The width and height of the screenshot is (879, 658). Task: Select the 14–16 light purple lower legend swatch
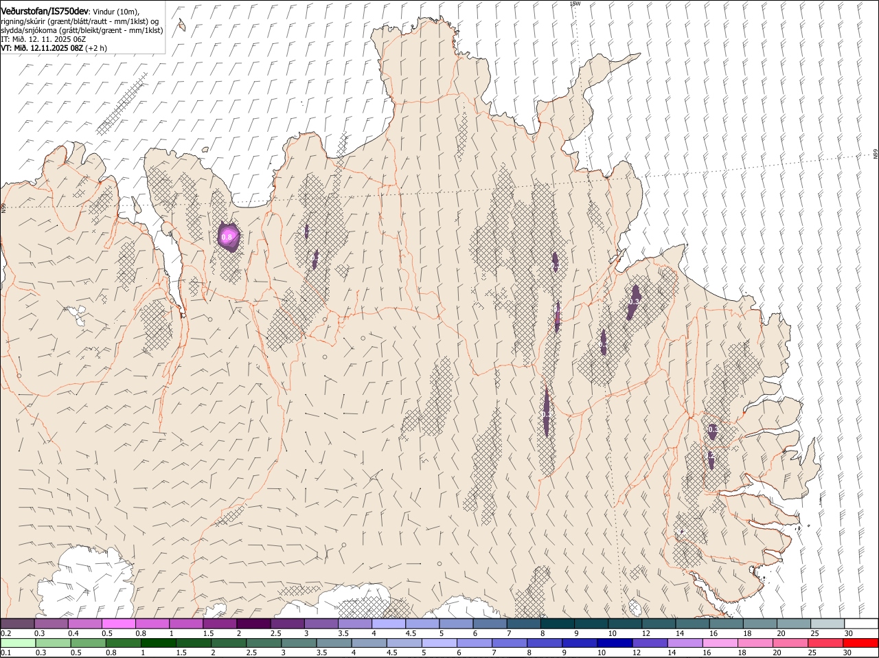click(x=685, y=643)
